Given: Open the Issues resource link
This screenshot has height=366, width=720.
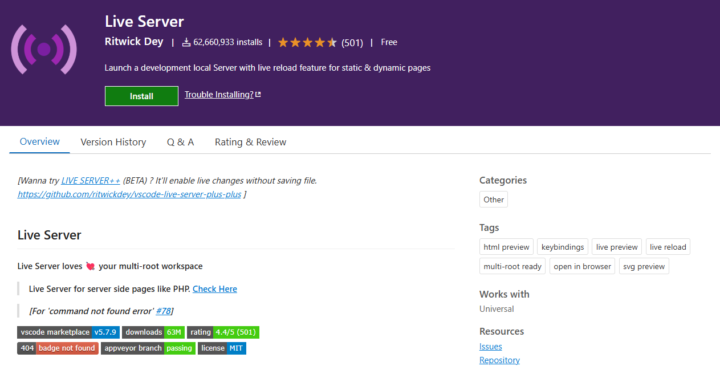Looking at the screenshot, I should (490, 347).
